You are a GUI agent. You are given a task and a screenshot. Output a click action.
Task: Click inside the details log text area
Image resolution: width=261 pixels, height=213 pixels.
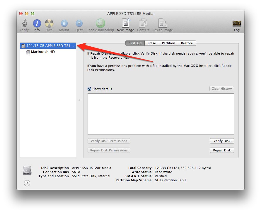coord(161,114)
